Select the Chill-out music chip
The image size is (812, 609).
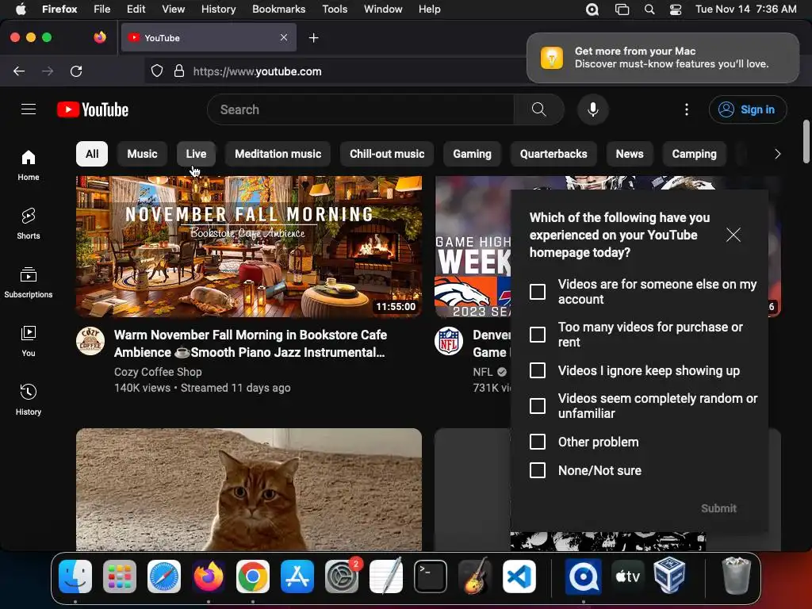click(387, 154)
